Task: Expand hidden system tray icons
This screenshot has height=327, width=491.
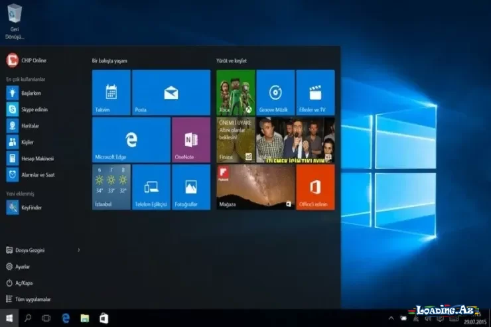Action: coord(391,318)
